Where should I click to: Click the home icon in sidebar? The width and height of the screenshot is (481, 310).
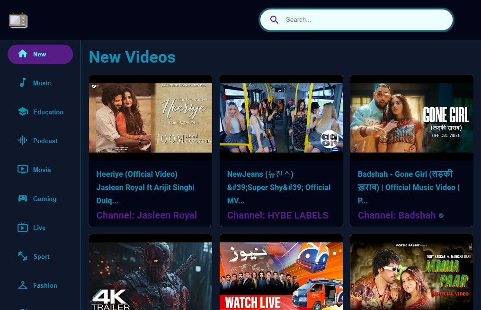coord(23,54)
